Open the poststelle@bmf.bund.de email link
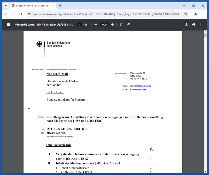The width and height of the screenshot is (209, 175). point(140,86)
